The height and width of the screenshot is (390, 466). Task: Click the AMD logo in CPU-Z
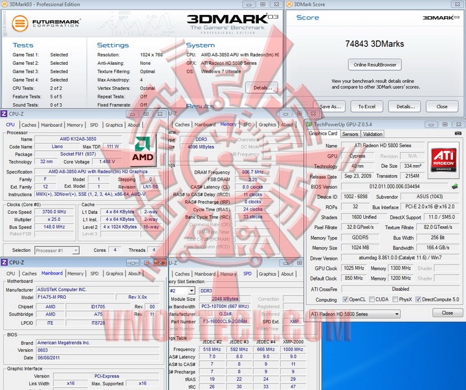pyautogui.click(x=142, y=151)
